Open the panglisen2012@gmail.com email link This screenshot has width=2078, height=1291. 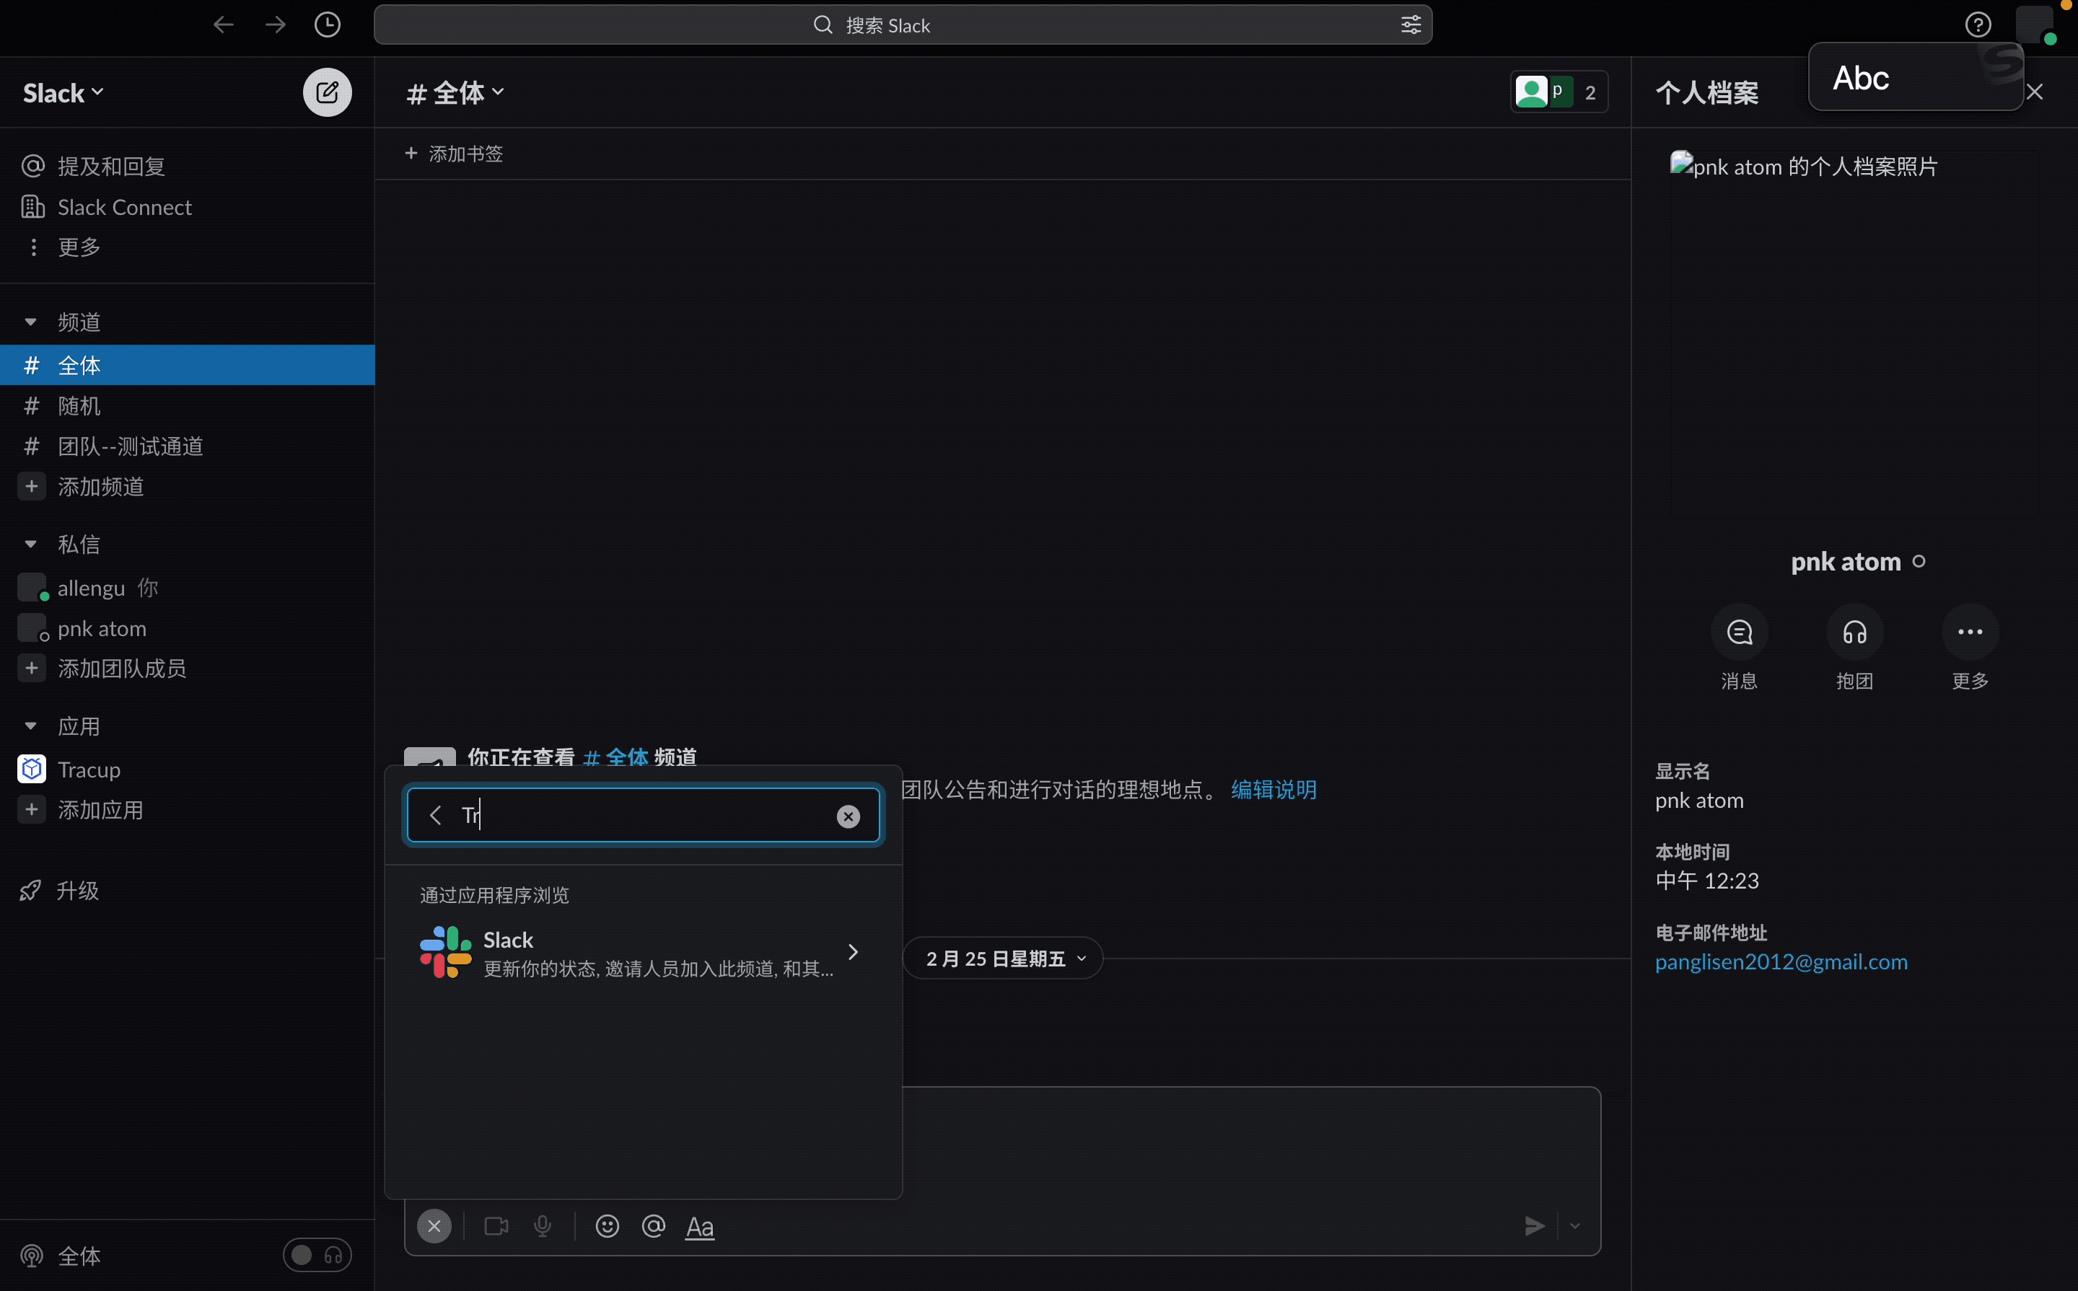click(x=1781, y=961)
